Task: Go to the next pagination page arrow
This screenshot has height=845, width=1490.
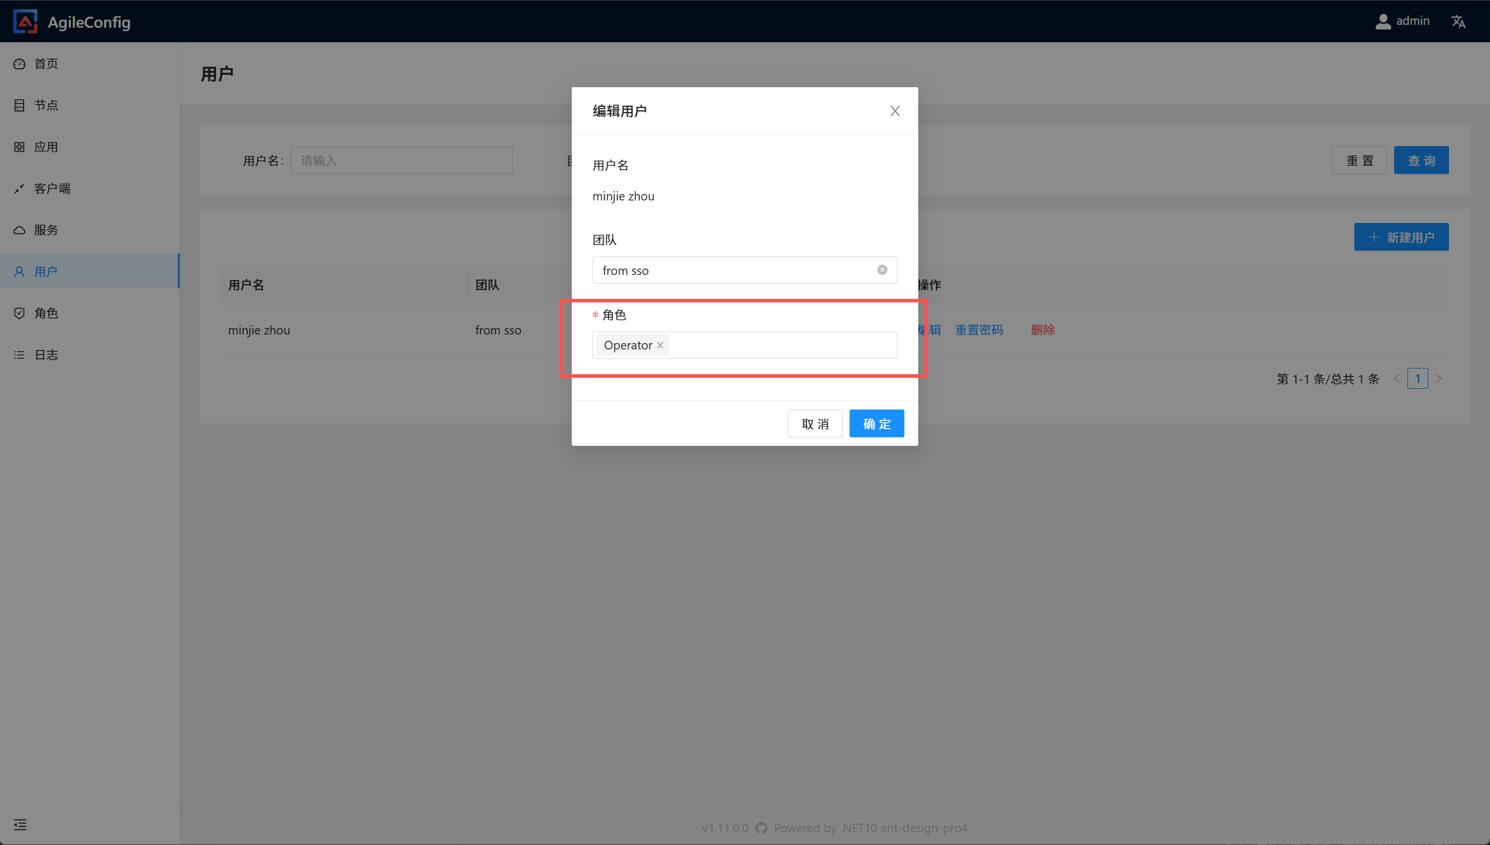Action: point(1439,378)
